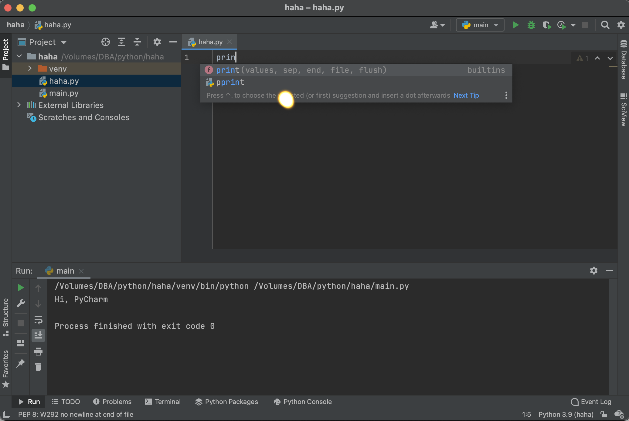This screenshot has height=421, width=629.
Task: Click the green Run button in top toolbar
Action: point(515,25)
